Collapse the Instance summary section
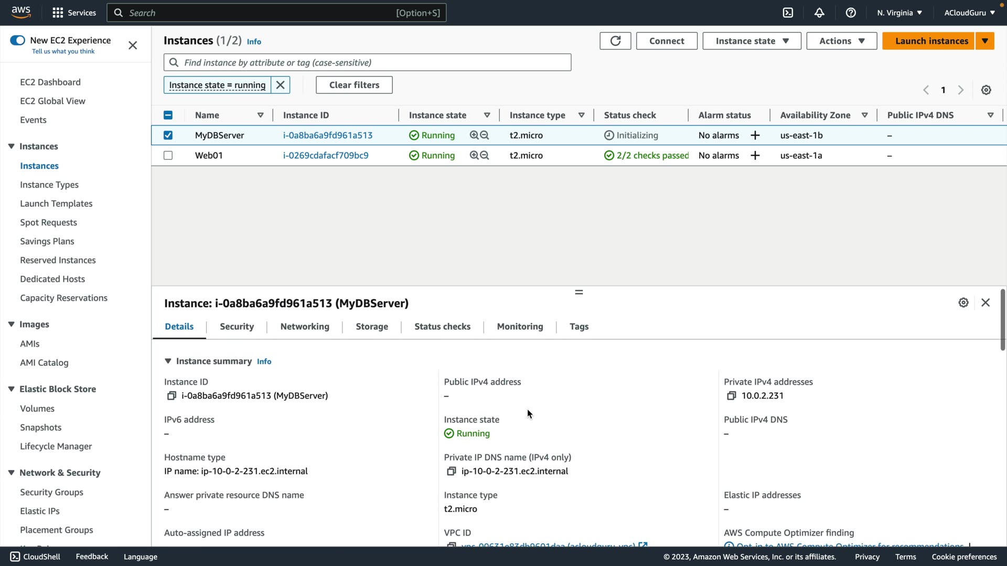 (x=168, y=361)
